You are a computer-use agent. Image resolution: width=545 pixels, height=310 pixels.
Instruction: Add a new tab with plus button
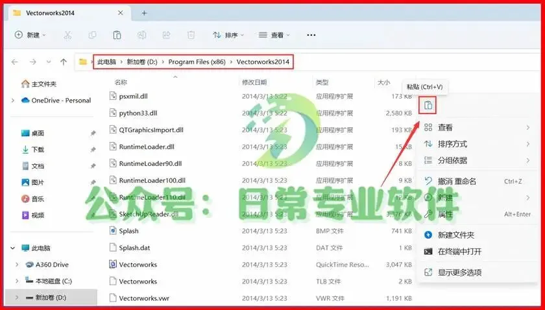point(144,13)
